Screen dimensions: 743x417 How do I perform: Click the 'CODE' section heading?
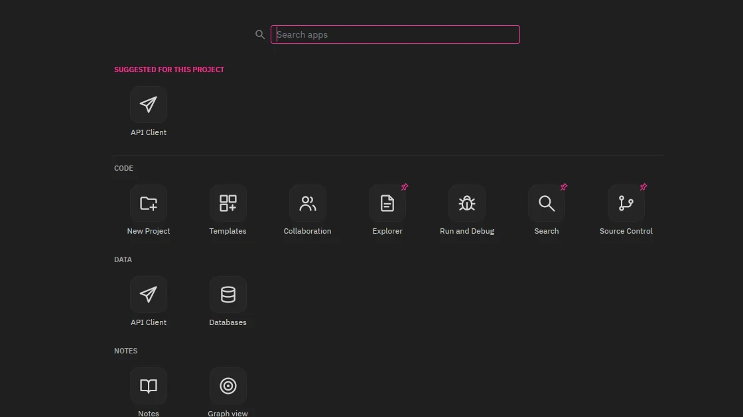[123, 168]
